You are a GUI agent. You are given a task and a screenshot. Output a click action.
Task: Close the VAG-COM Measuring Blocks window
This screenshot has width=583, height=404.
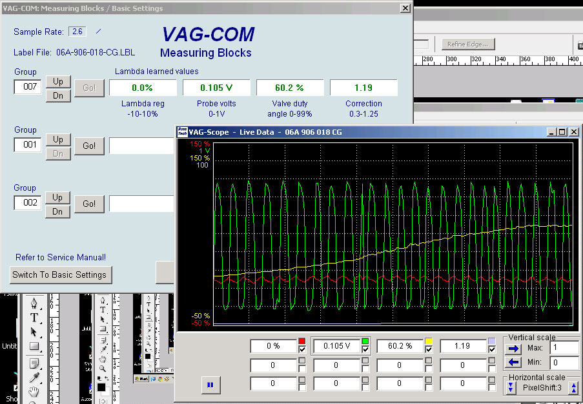[x=405, y=8]
